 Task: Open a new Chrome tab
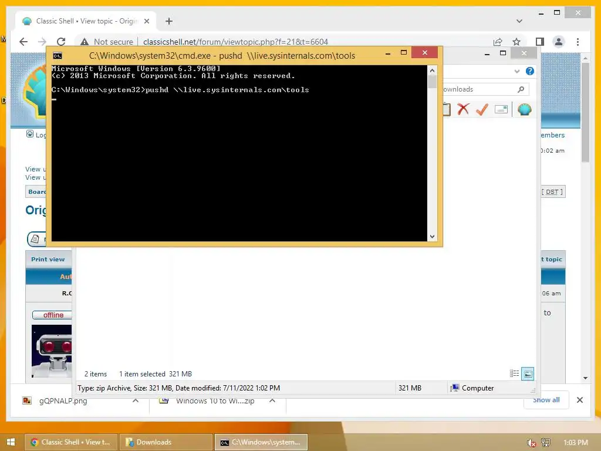[169, 21]
